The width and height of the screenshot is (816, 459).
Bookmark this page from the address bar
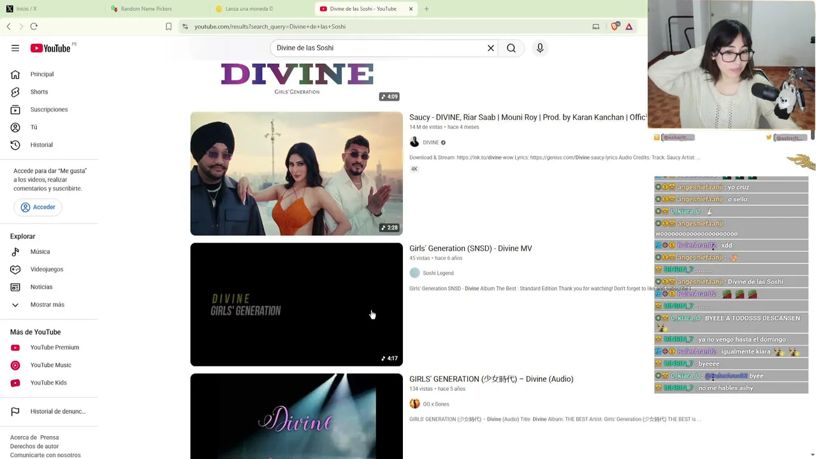[x=168, y=26]
